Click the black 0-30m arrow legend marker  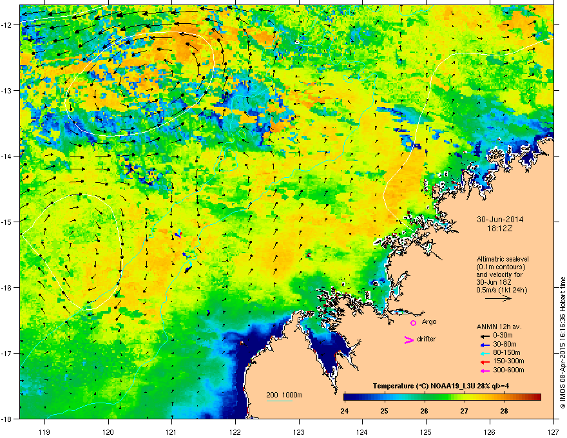click(485, 336)
